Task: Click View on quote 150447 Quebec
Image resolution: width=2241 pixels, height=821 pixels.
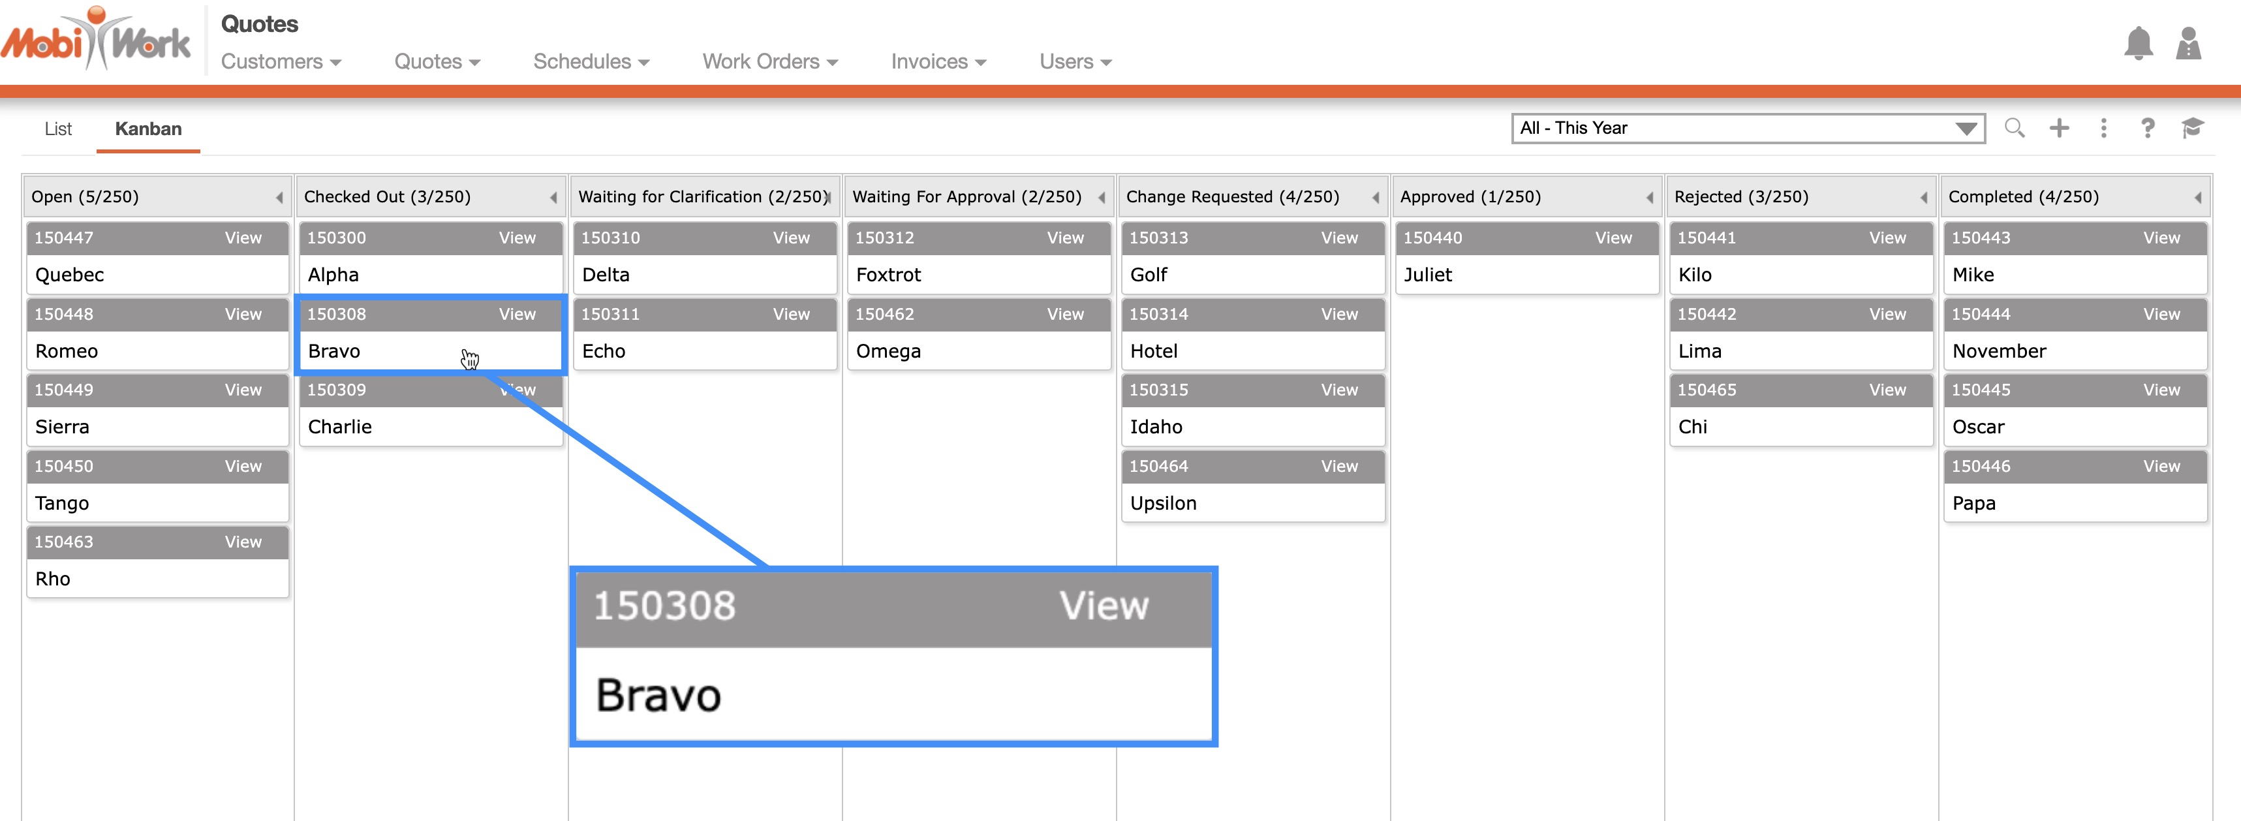Action: 243,238
